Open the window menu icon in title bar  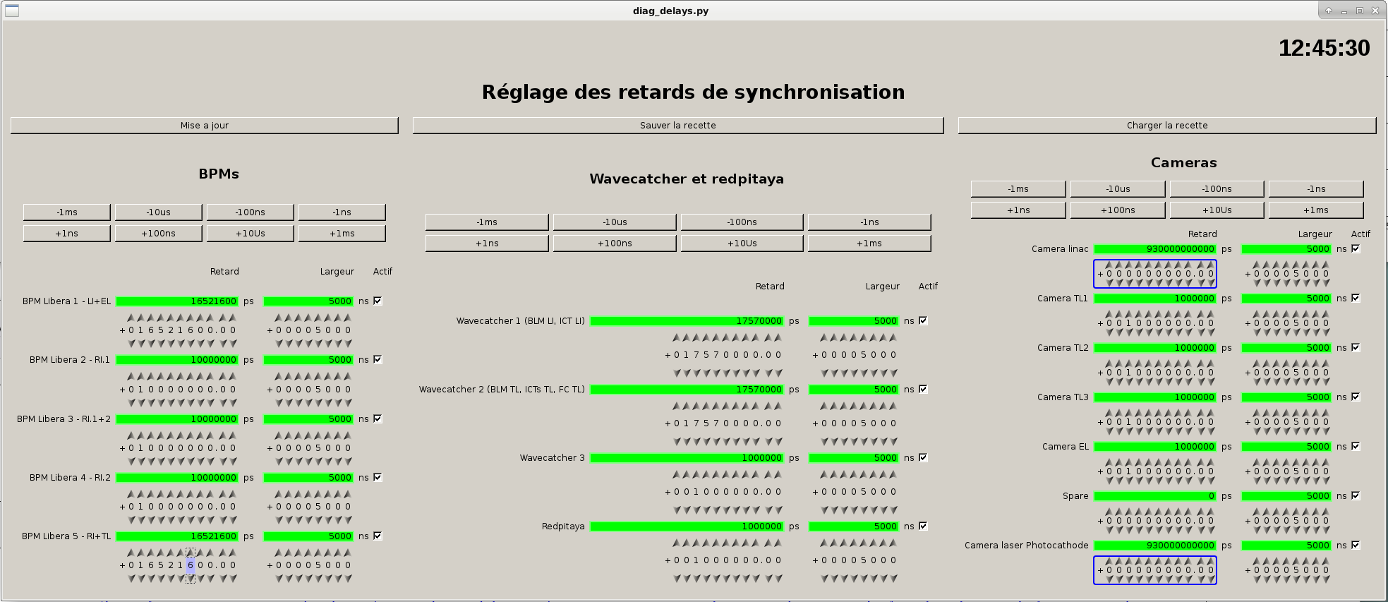tap(12, 11)
